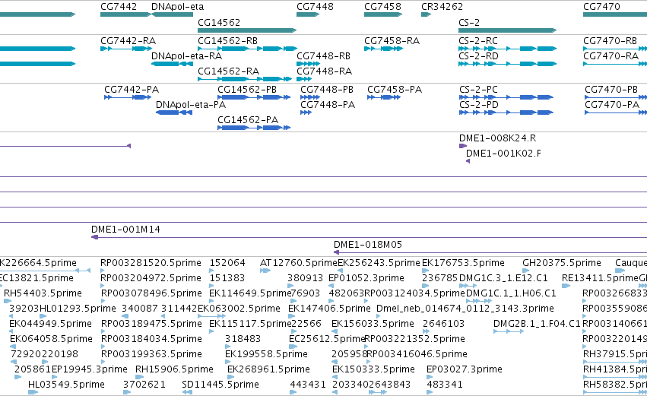Viewport: 647px width, 396px height.
Task: Open CDS CG7470-PA label
Action: tap(612, 105)
